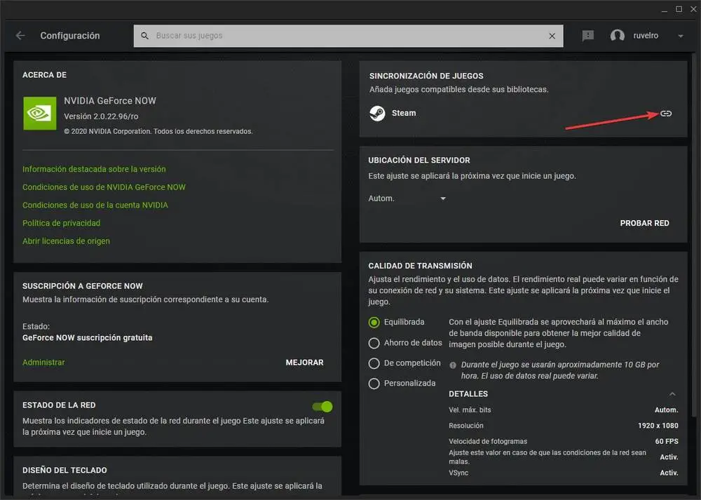The width and height of the screenshot is (701, 500).
Task: Click Vel. máx. bits Autom. value
Action: [666, 410]
